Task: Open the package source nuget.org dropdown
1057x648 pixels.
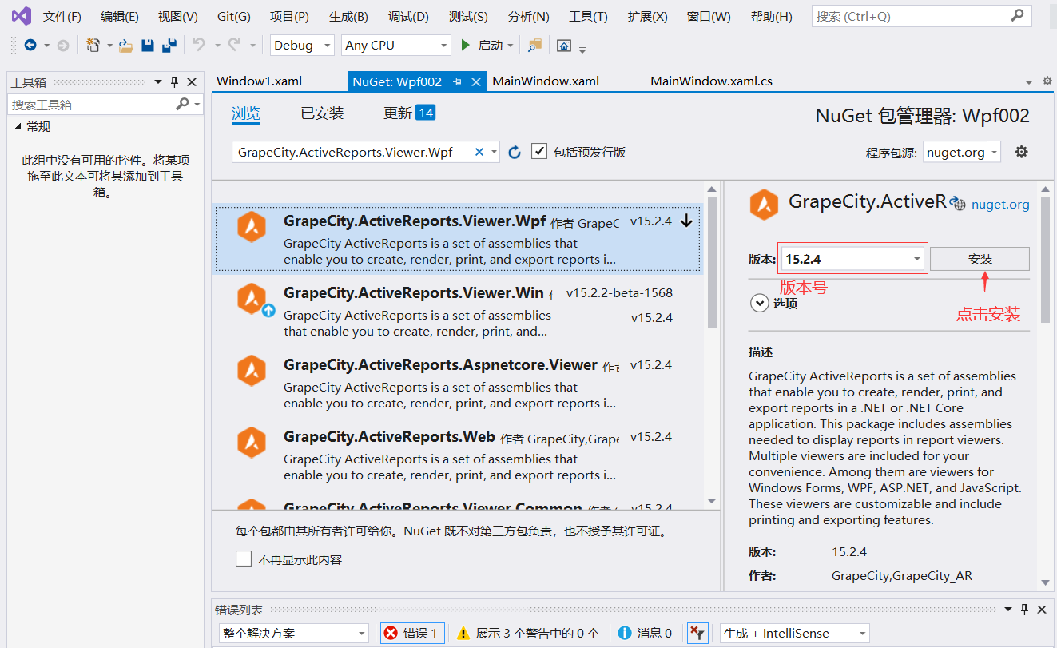Action: pos(962,152)
